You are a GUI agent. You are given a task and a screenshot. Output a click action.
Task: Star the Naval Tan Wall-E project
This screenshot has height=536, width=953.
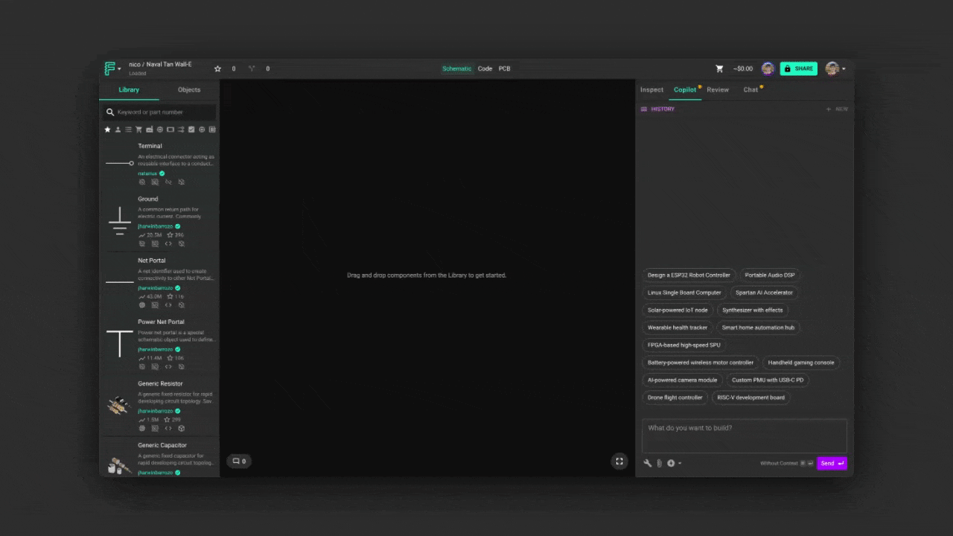pos(217,68)
